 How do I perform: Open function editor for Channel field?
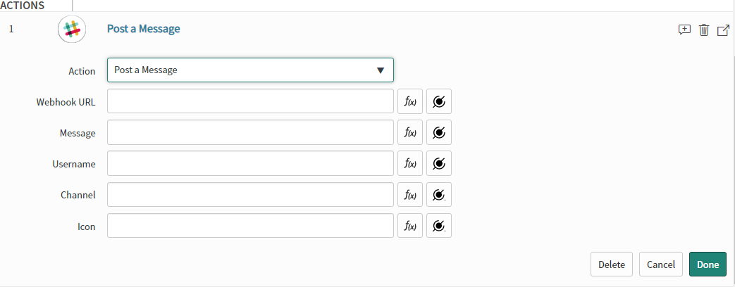[410, 195]
